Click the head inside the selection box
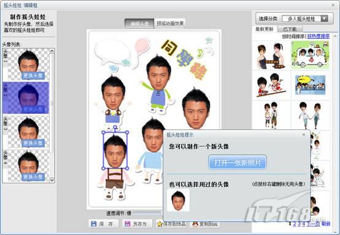The width and height of the screenshot is (340, 235). tap(115, 151)
